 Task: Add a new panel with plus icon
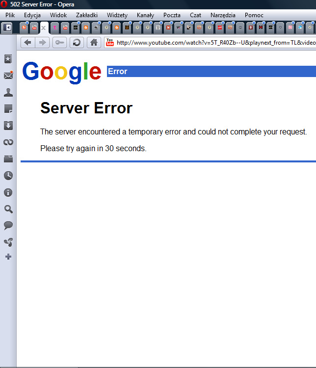(8, 257)
